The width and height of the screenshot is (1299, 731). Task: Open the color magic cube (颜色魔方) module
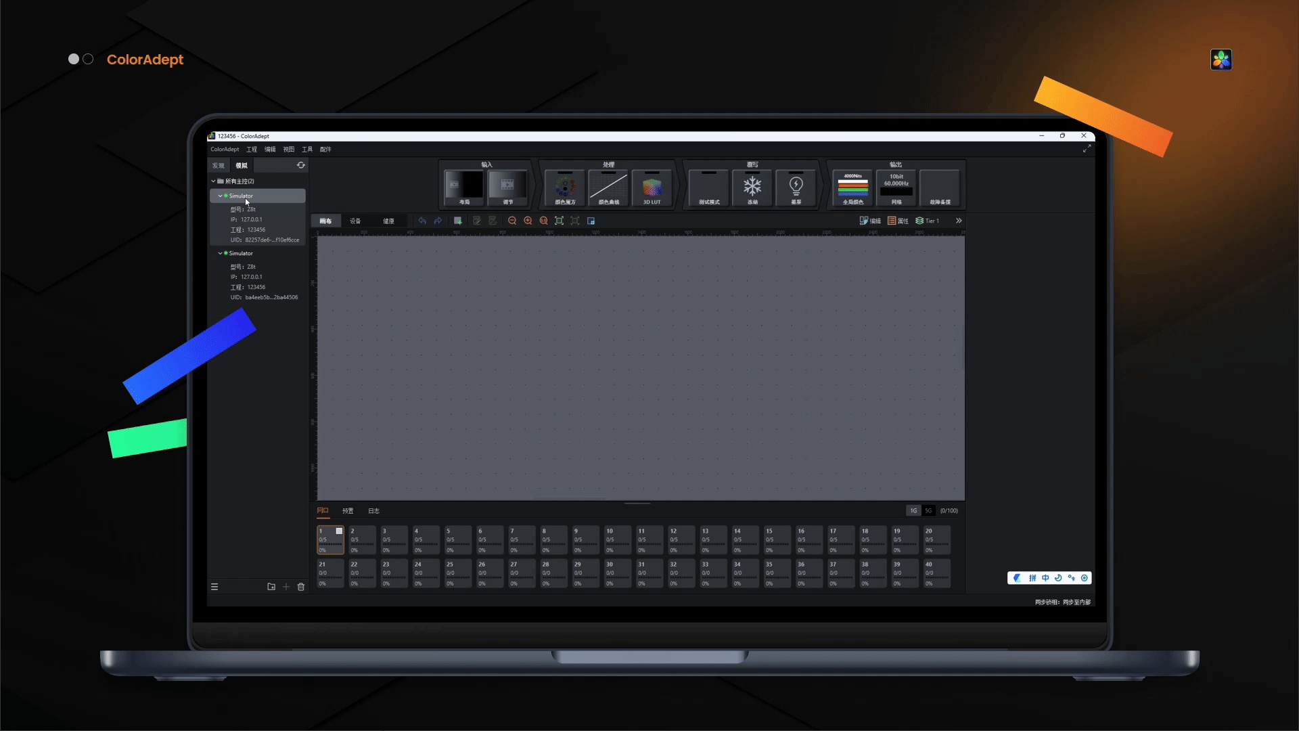point(565,187)
